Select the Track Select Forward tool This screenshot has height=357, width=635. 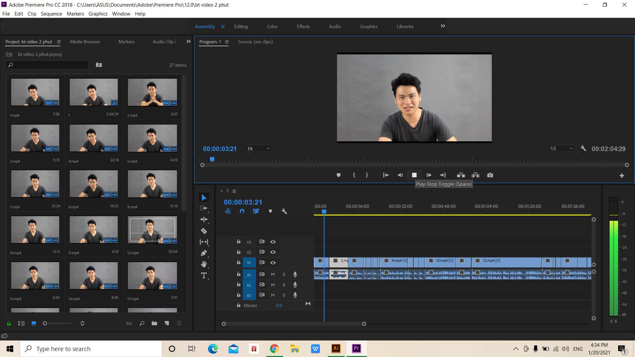pos(204,208)
